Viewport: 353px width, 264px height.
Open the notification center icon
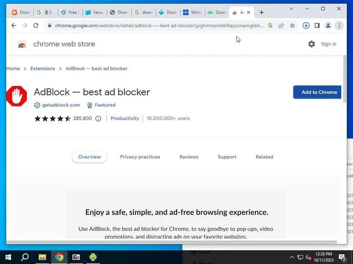click(x=342, y=257)
